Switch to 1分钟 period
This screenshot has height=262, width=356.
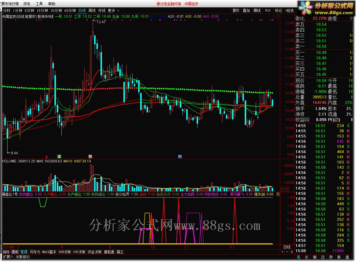point(17,10)
